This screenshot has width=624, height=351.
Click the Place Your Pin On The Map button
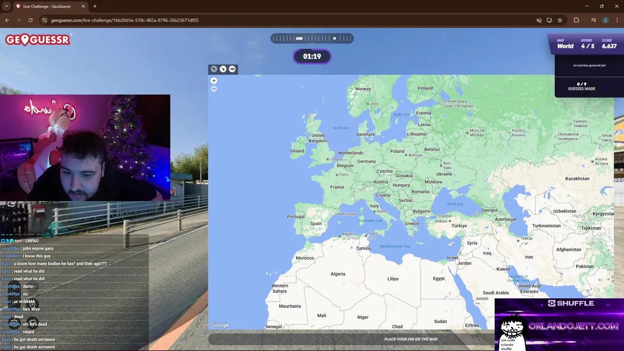click(x=410, y=339)
